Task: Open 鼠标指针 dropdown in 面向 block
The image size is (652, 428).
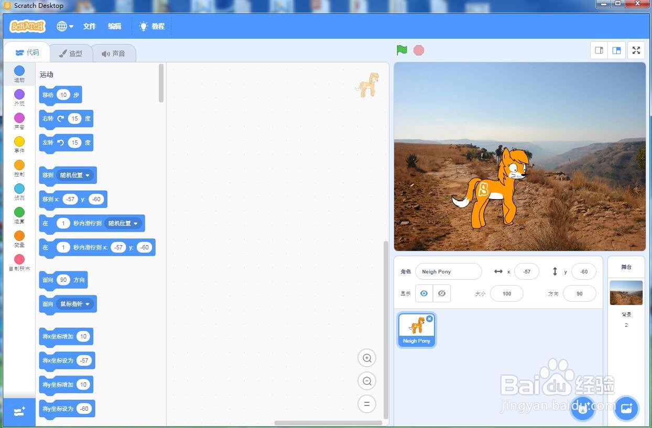Action: 75,304
